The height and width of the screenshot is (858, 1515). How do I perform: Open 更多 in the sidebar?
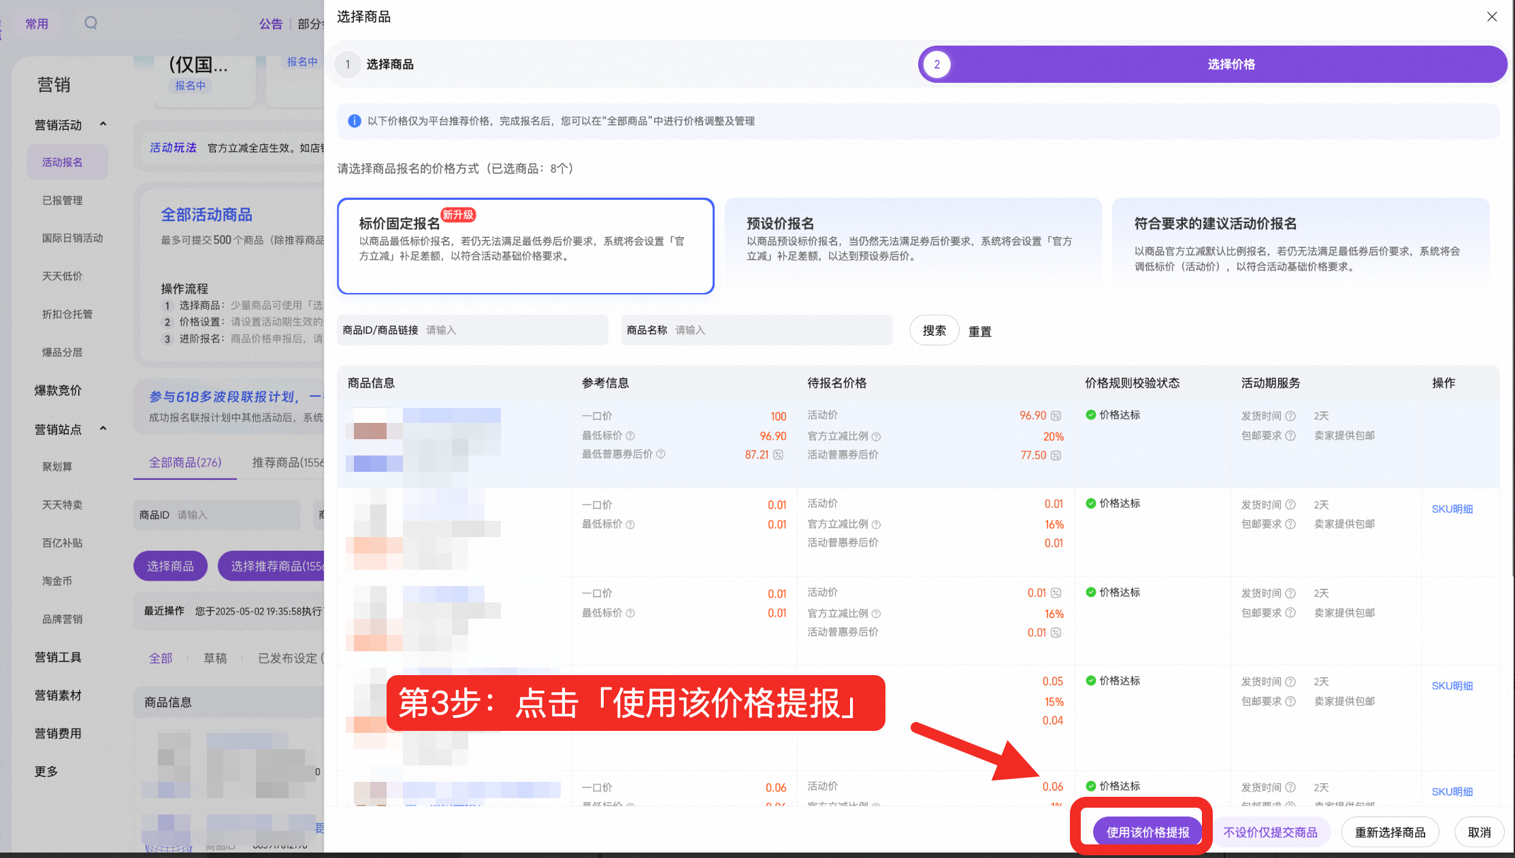coord(46,772)
